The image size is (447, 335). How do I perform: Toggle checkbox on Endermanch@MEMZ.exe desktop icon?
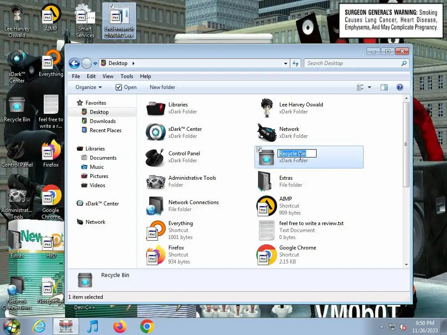click(111, 6)
